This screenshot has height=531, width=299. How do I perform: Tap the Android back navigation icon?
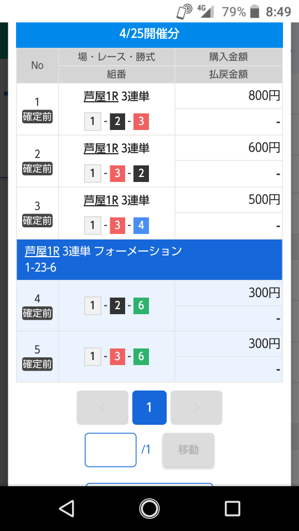pos(67,508)
